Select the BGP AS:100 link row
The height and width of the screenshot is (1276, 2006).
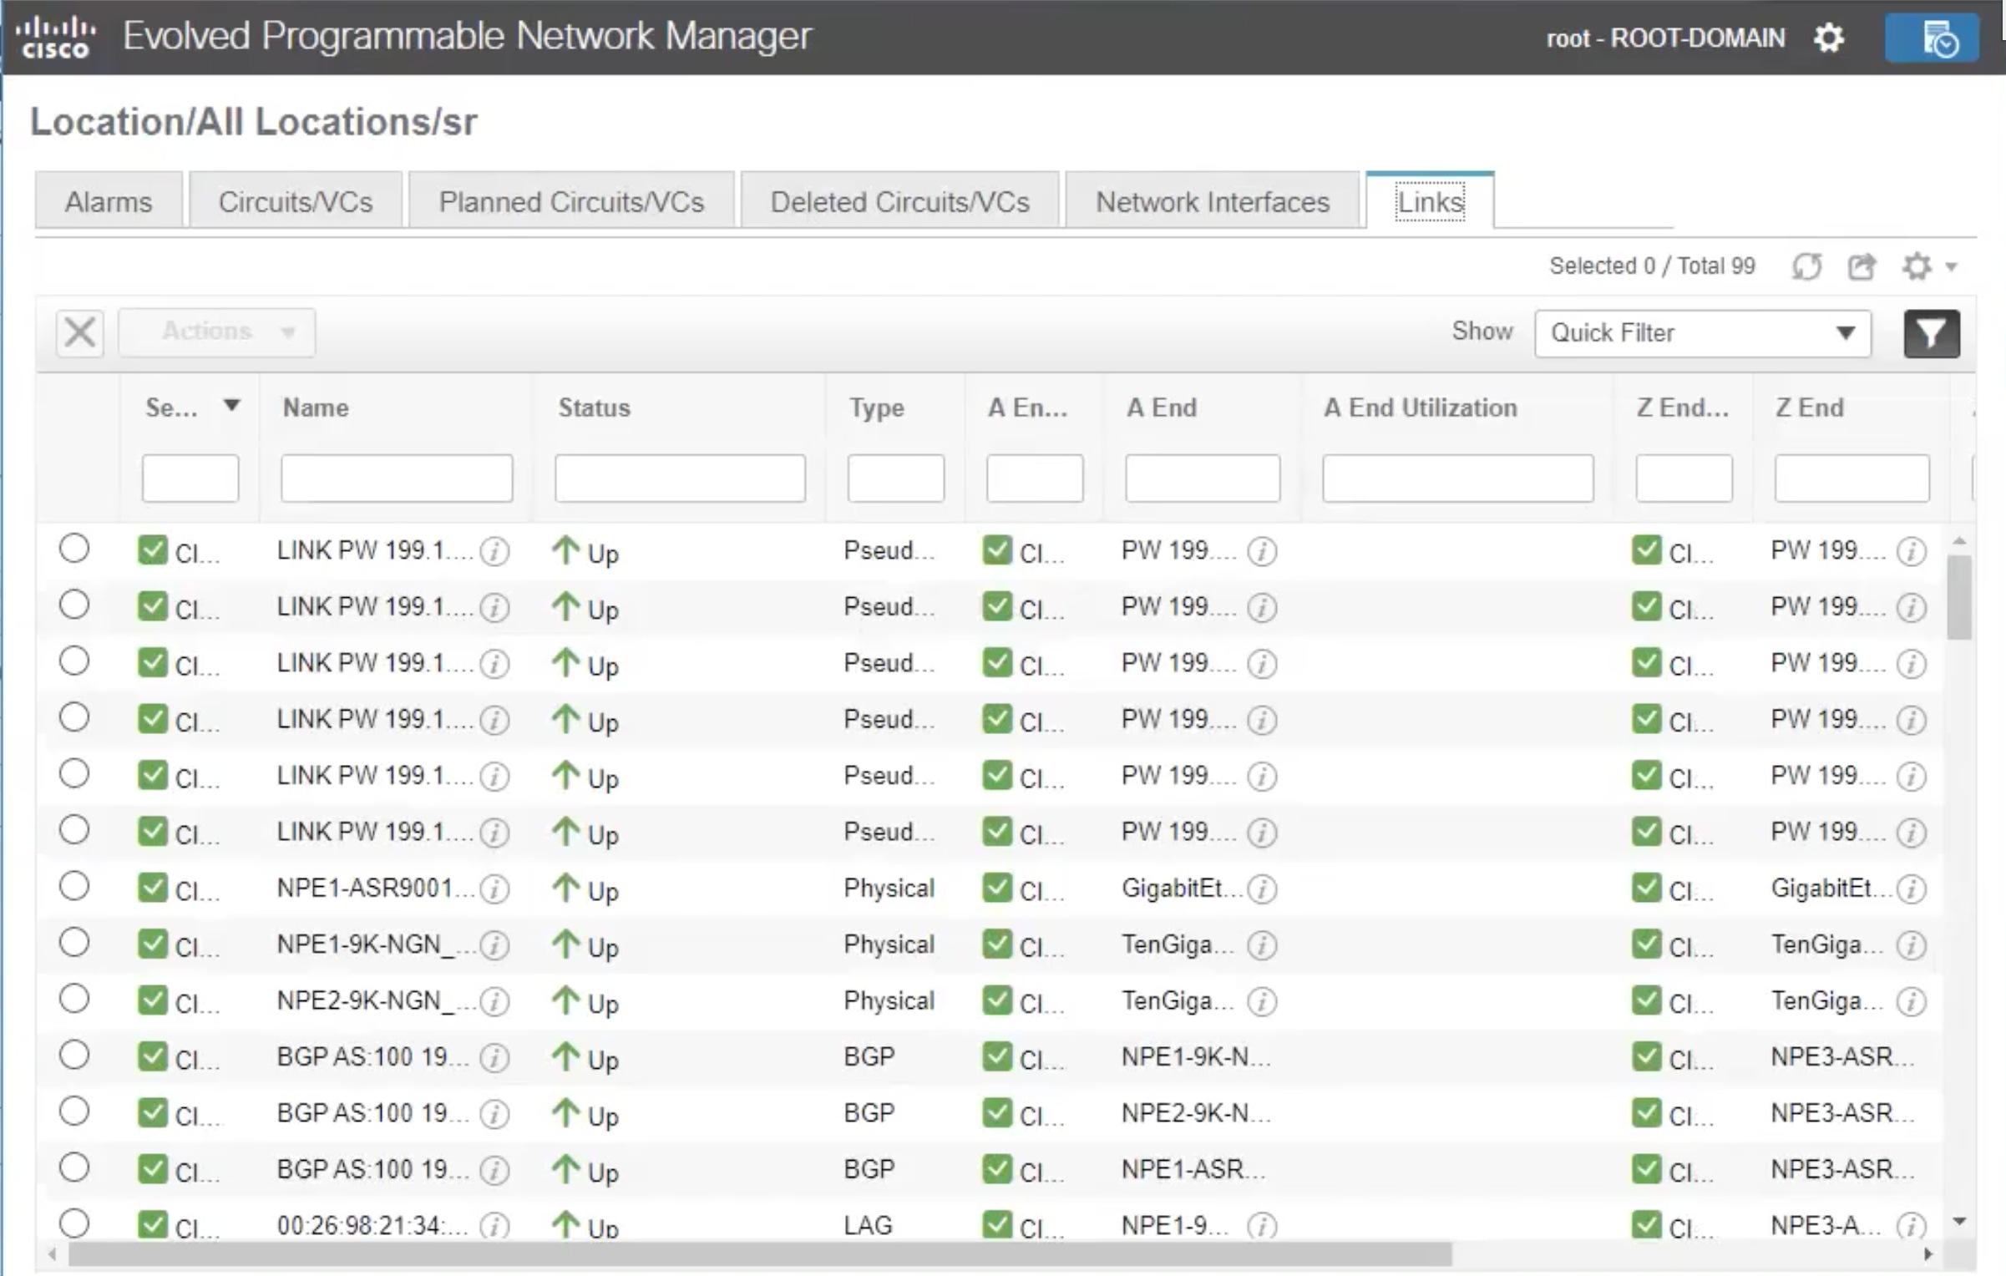pos(74,1055)
